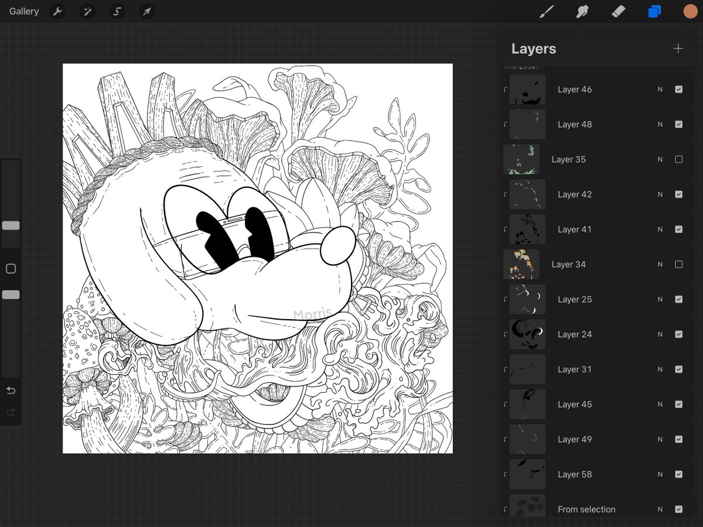Select the 'Layer 49' name
The image size is (703, 527).
coord(575,439)
